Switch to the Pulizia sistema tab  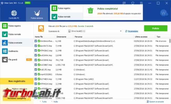[x=37, y=14]
